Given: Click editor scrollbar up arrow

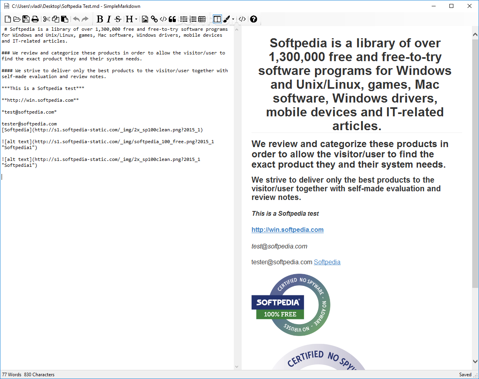Looking at the screenshot, I should click(237, 30).
